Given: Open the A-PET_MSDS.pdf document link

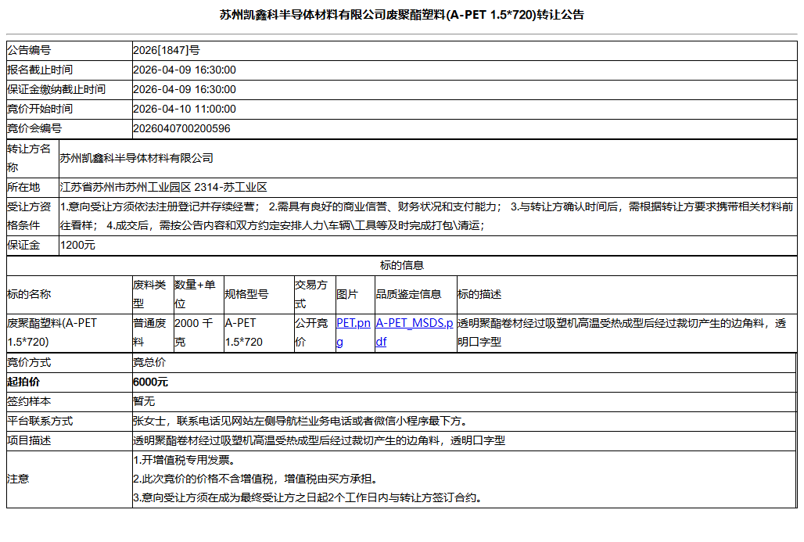Looking at the screenshot, I should (x=415, y=332).
